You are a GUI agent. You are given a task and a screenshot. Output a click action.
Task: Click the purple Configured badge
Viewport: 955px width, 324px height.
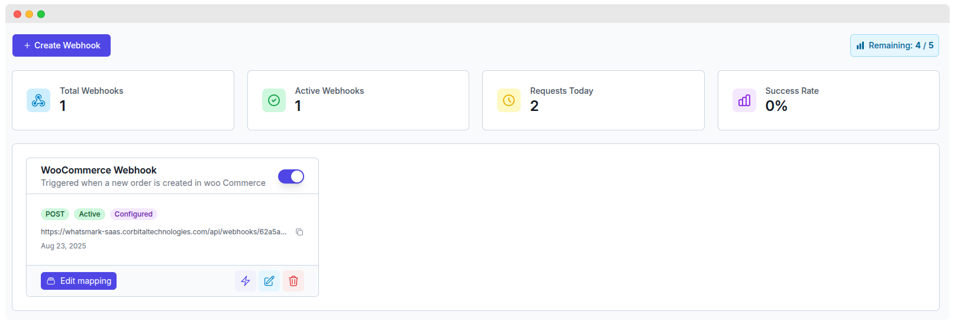click(x=134, y=214)
